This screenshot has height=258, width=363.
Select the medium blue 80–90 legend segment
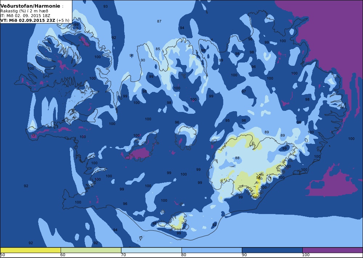click(212, 250)
